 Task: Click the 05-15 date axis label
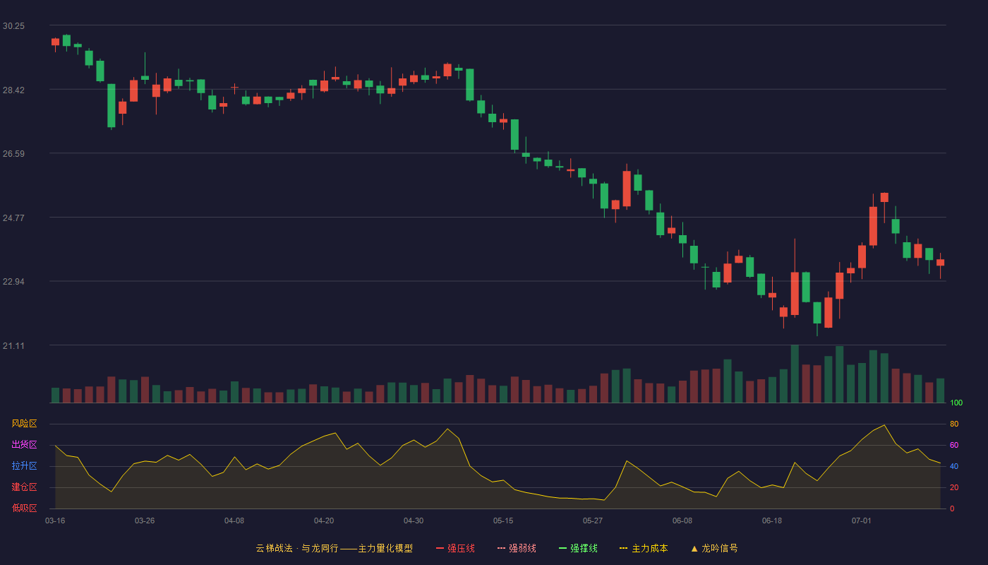pyautogui.click(x=503, y=521)
